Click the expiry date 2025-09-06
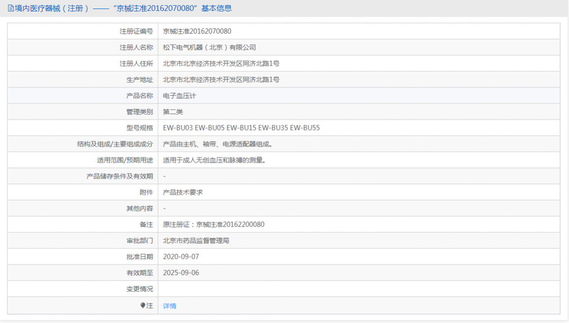This screenshot has height=323, width=569. [x=181, y=273]
